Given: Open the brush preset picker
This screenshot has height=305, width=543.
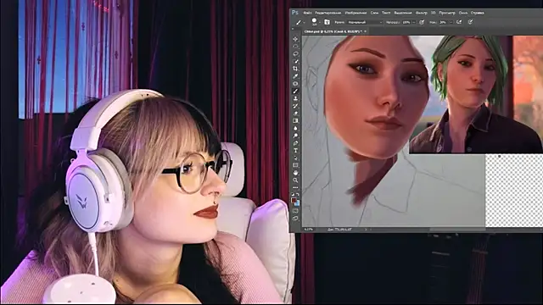Looking at the screenshot, I should pos(315,22).
